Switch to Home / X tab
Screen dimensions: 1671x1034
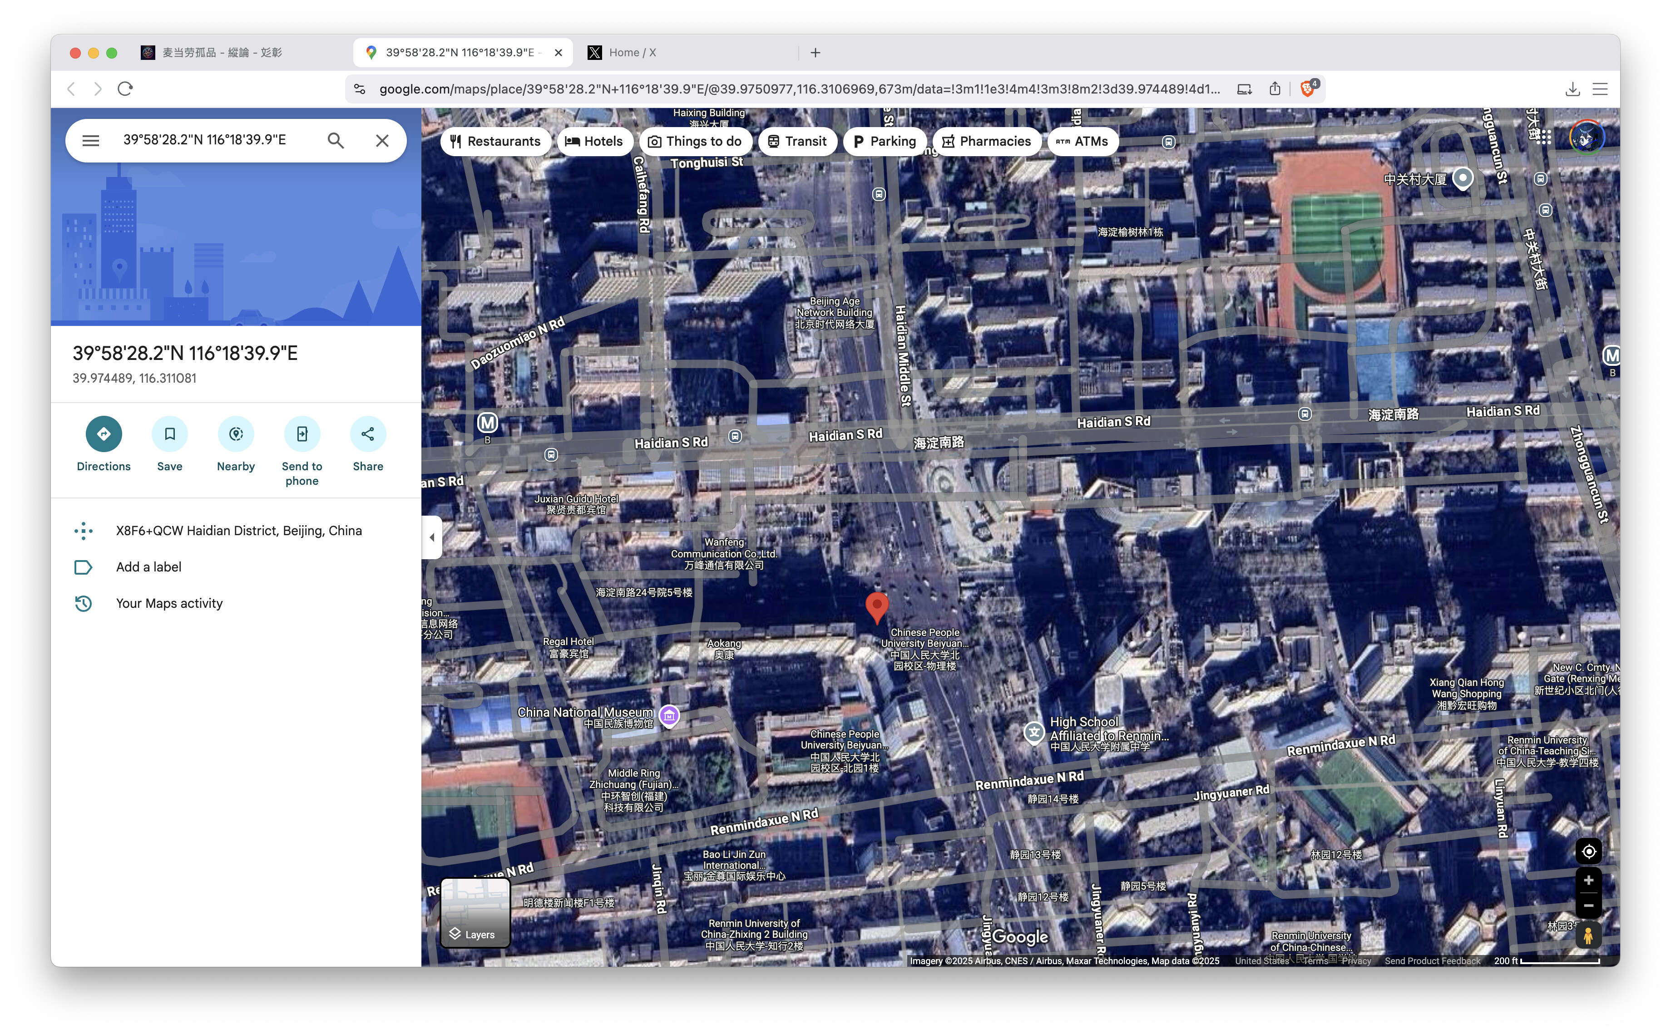(631, 53)
